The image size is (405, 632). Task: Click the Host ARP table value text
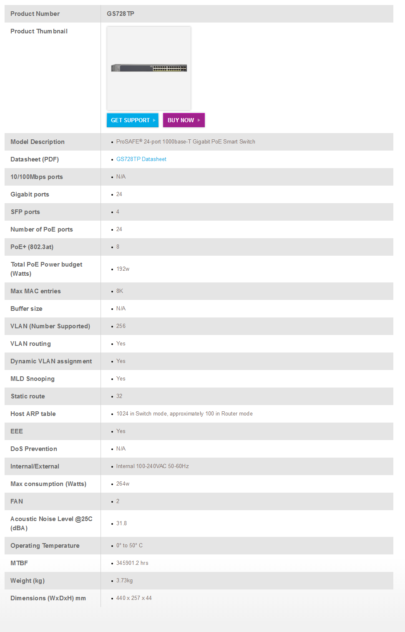(184, 414)
